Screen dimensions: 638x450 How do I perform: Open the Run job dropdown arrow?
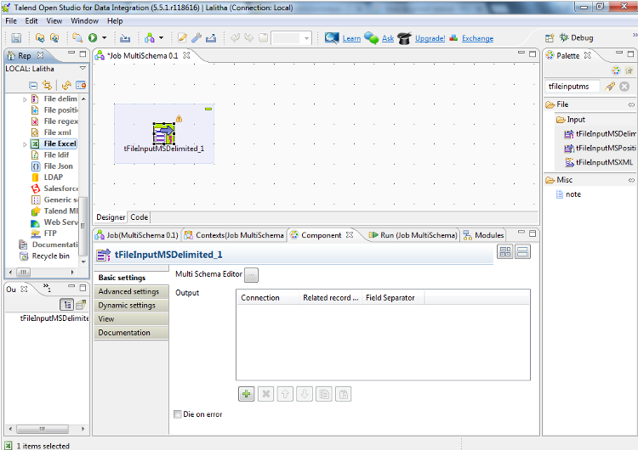[x=104, y=37]
